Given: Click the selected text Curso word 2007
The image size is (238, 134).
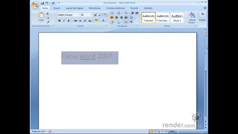Looking at the screenshot, I should [x=87, y=56].
